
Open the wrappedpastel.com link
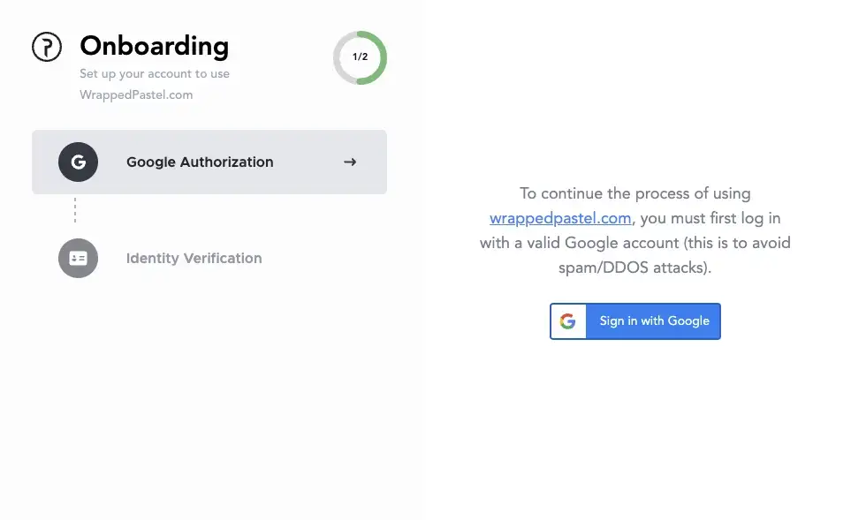click(560, 219)
